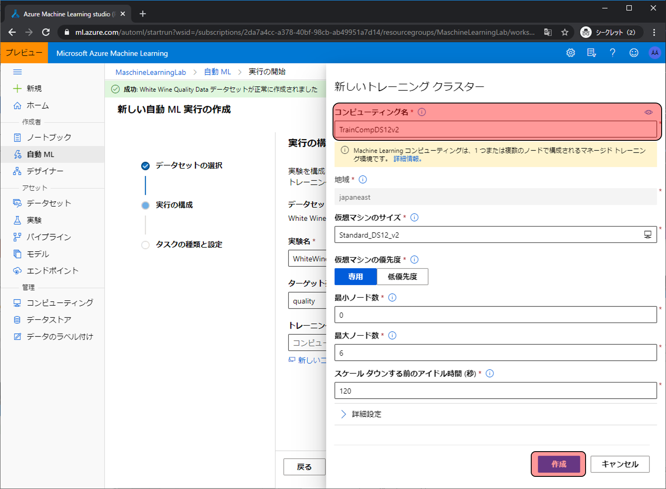
Task: Go to コンピューティング in sidebar
Action: coord(60,303)
